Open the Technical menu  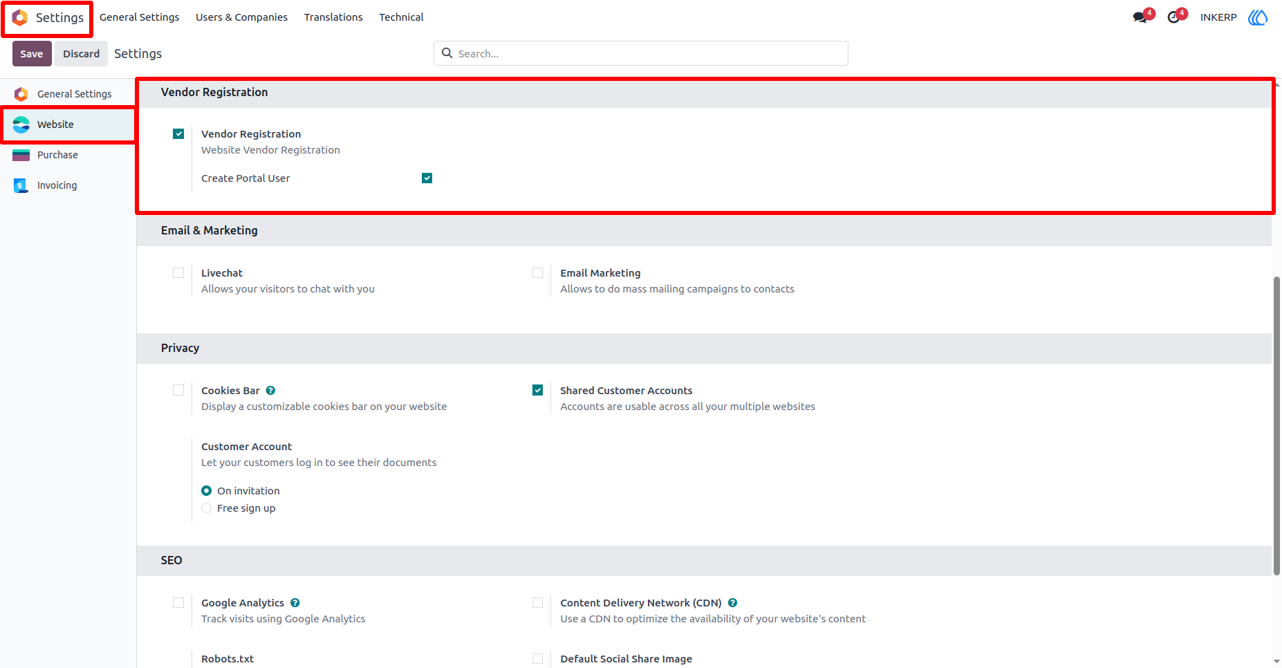pos(401,17)
